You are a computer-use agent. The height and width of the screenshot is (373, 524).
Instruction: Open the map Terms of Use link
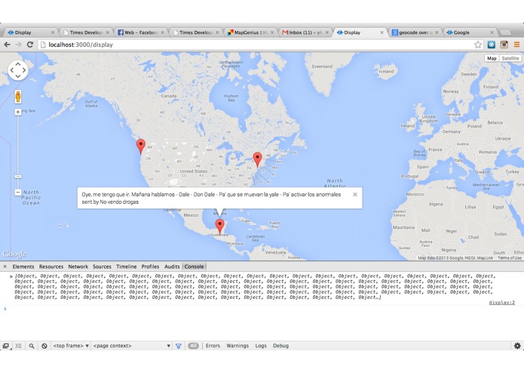[510, 258]
